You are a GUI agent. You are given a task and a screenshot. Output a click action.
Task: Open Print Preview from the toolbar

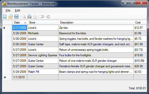(24, 17)
